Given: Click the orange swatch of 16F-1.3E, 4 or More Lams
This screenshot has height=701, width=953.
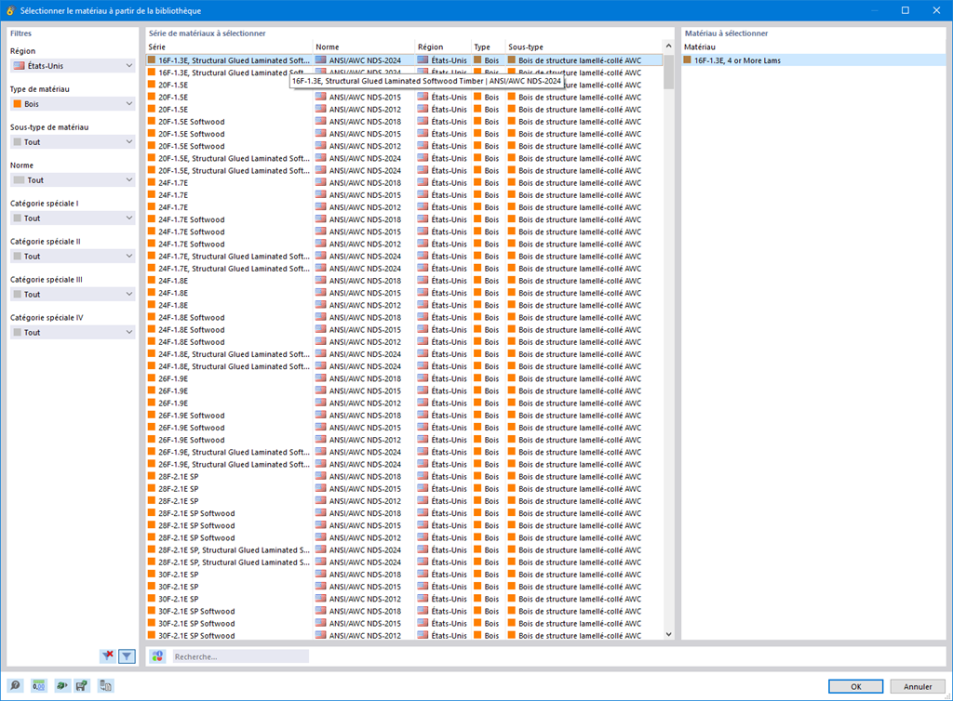Looking at the screenshot, I should coord(688,60).
